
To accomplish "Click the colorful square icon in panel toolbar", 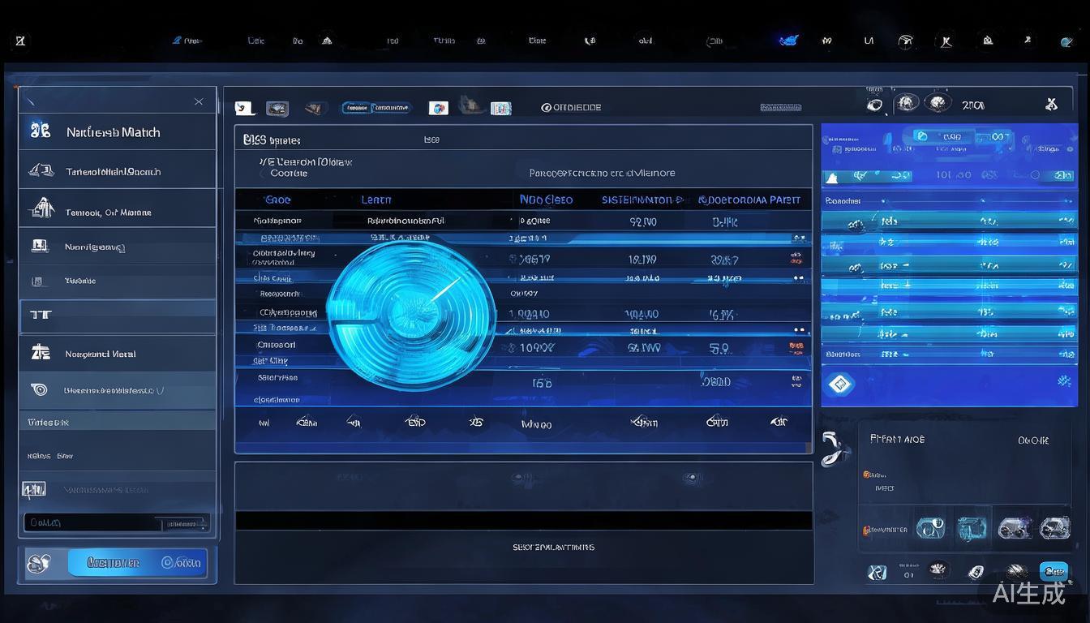I will (438, 108).
